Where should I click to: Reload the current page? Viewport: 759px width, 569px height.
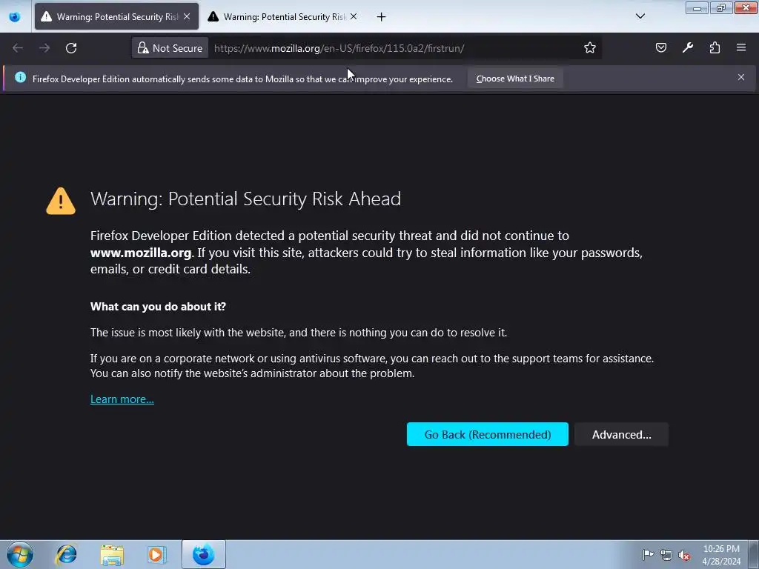[x=71, y=48]
